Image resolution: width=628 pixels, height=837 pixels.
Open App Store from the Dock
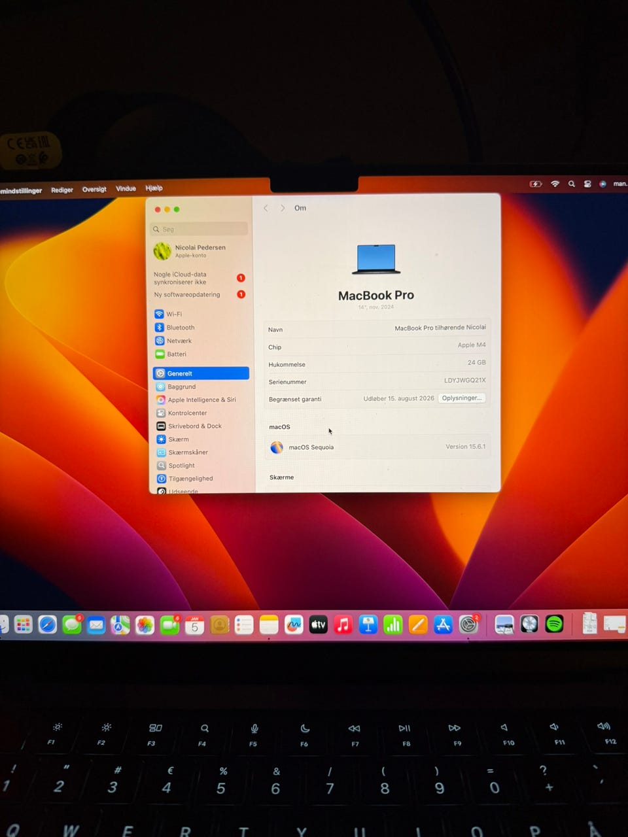click(x=444, y=625)
